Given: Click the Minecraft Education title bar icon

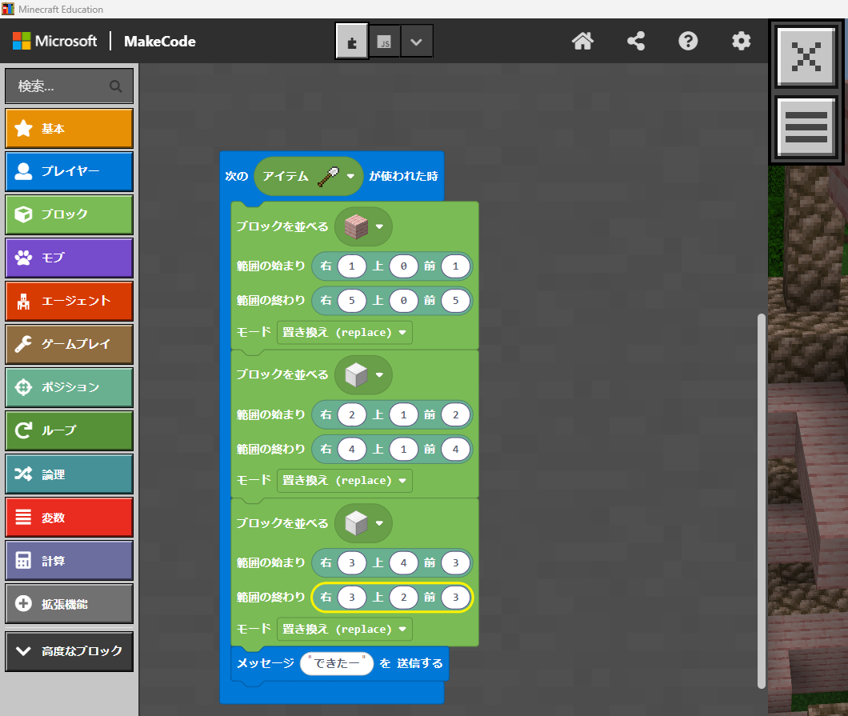Looking at the screenshot, I should pyautogui.click(x=7, y=9).
